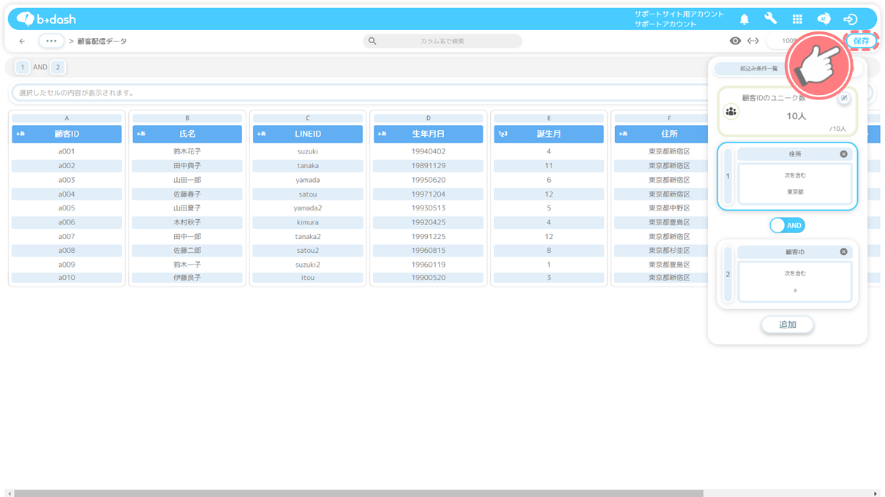Click the back arrow icon

click(x=22, y=41)
